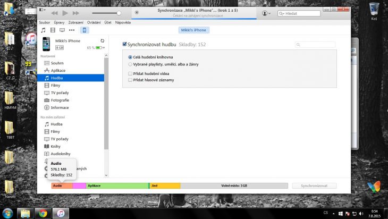Show more libraries via three dots icon

coord(72,30)
